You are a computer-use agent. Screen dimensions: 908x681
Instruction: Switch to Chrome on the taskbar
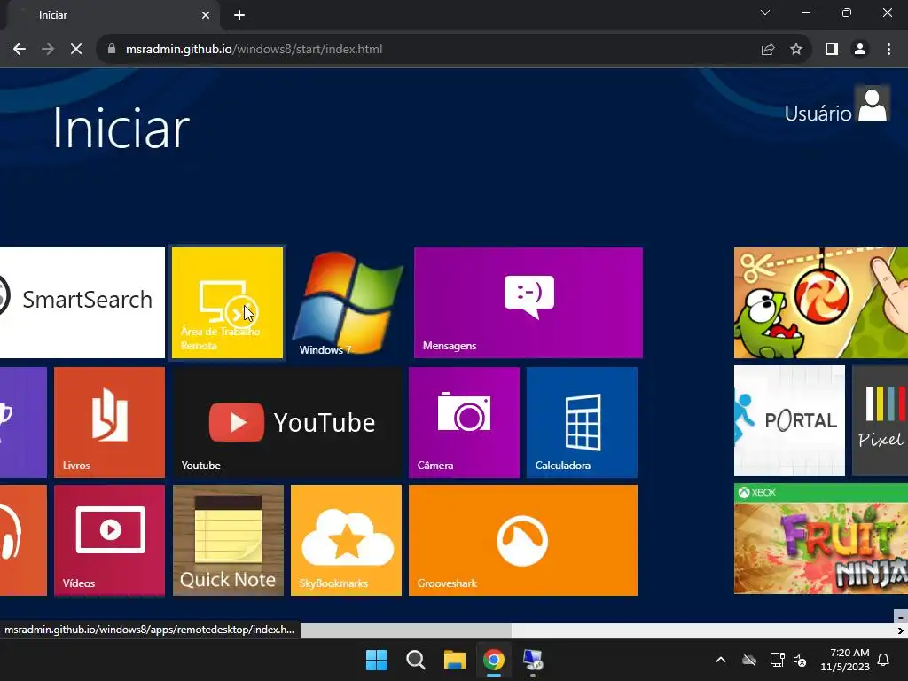pos(493,660)
